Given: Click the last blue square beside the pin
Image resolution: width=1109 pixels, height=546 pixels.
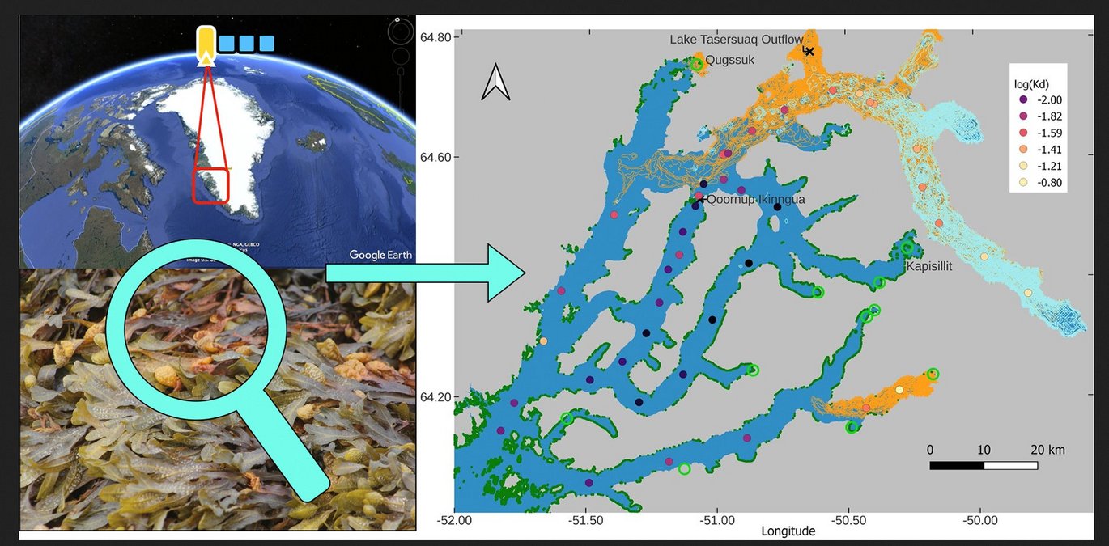Looking at the screenshot, I should [x=266, y=43].
